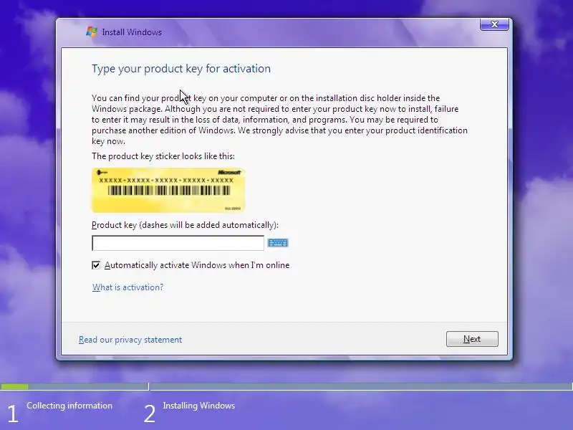Click the Windows flag logo in title bar
Viewport: 573px width, 430px height.
[92, 32]
